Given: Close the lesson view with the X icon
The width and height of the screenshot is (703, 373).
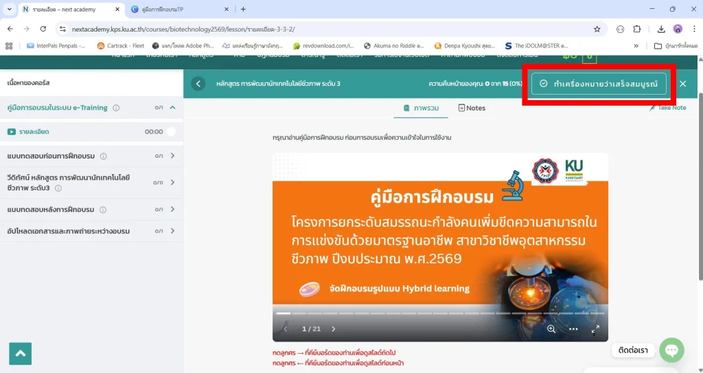Looking at the screenshot, I should coord(682,84).
